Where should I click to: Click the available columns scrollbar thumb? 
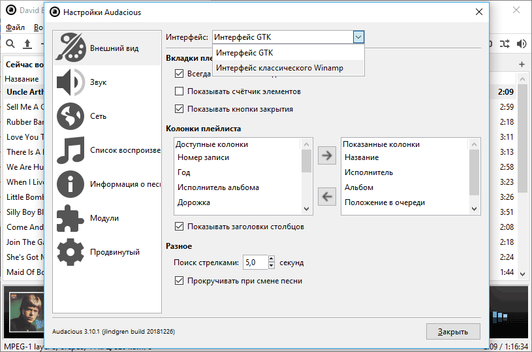click(306, 161)
